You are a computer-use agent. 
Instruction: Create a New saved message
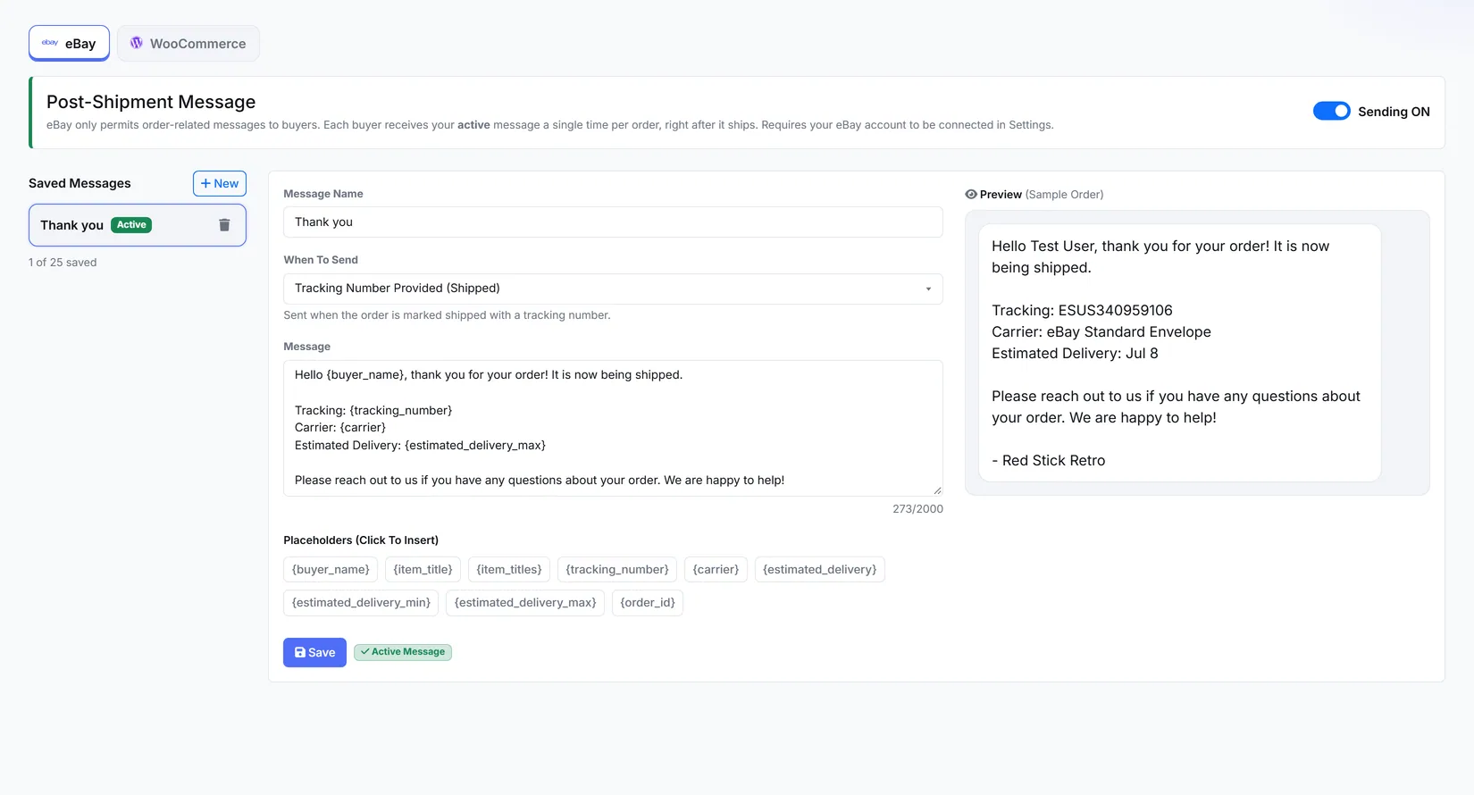pos(220,183)
